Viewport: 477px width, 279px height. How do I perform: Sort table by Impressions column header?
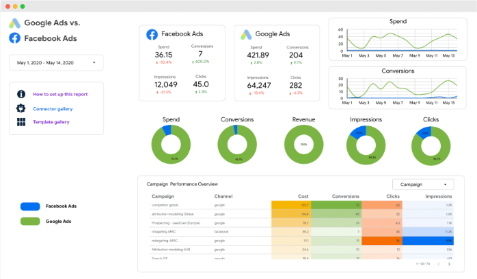438,196
